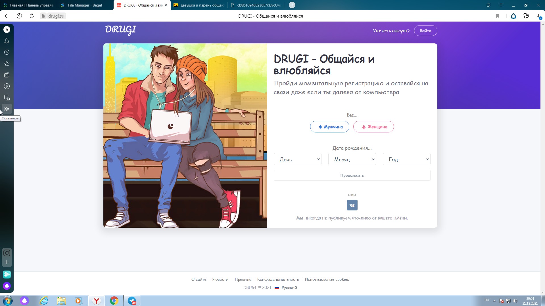Open browser history clock icon

click(x=7, y=52)
